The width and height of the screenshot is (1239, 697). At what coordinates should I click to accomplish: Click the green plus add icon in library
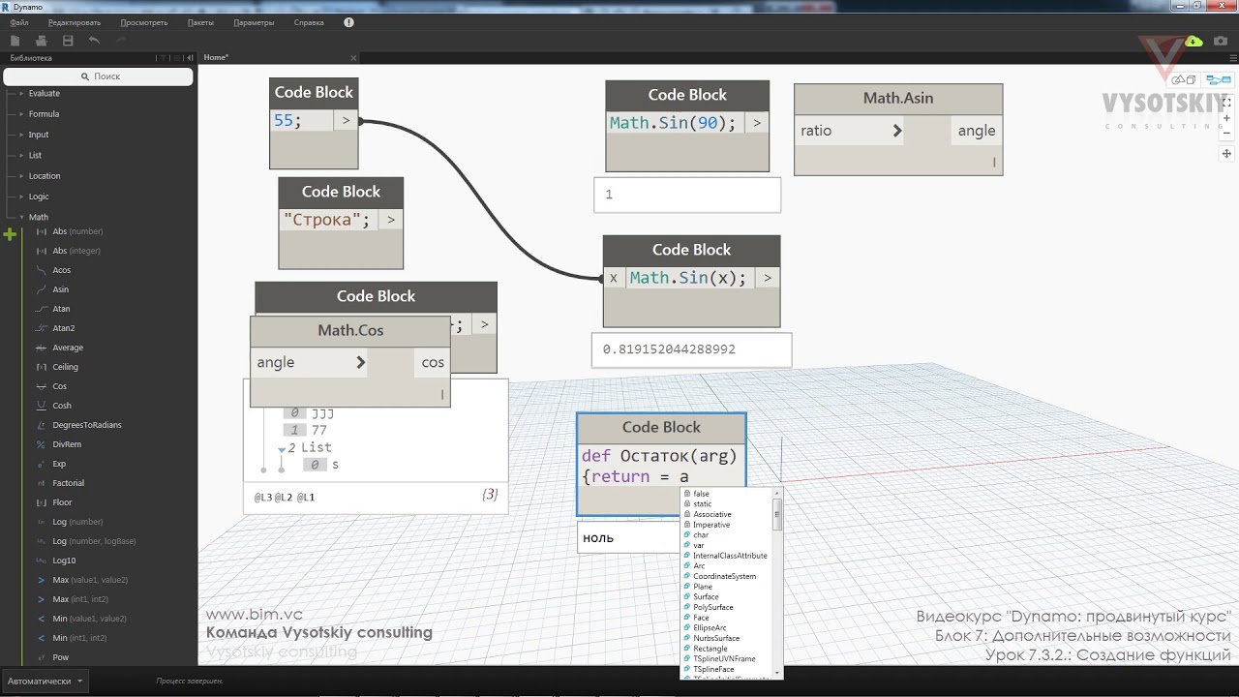(11, 234)
